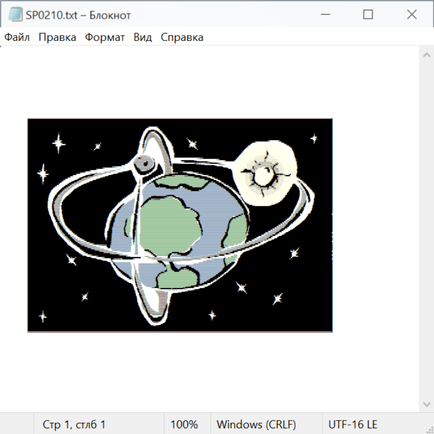Open the Формат menu
Image resolution: width=434 pixels, height=434 pixels.
tap(105, 37)
